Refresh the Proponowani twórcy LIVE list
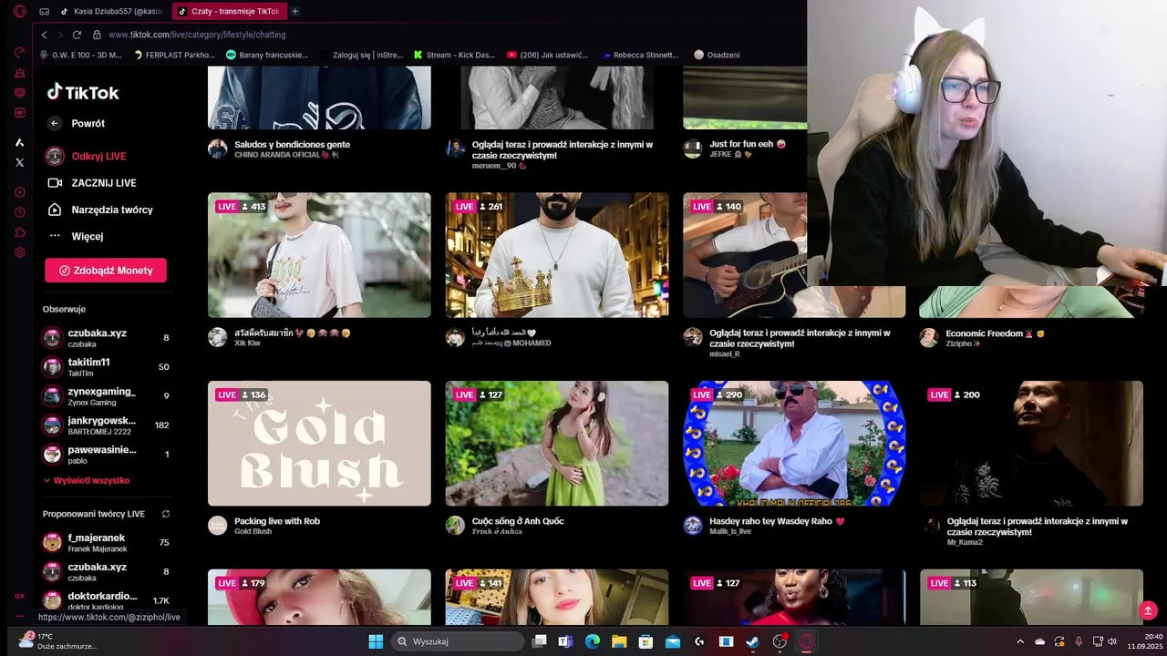Image resolution: width=1167 pixels, height=656 pixels. (x=166, y=514)
